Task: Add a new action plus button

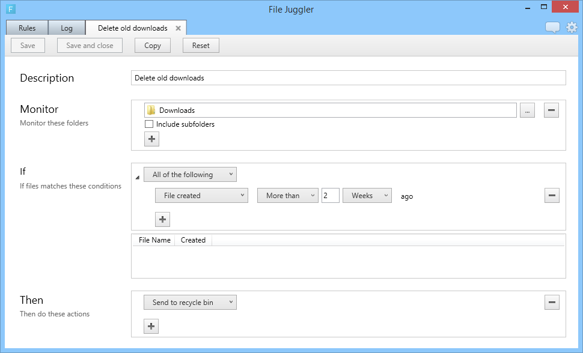Action: coord(151,327)
